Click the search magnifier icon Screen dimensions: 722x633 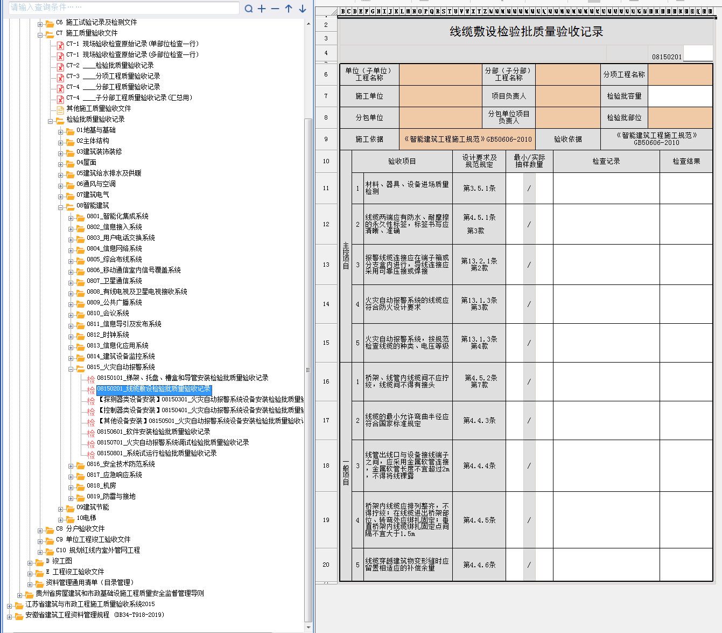tap(248, 9)
